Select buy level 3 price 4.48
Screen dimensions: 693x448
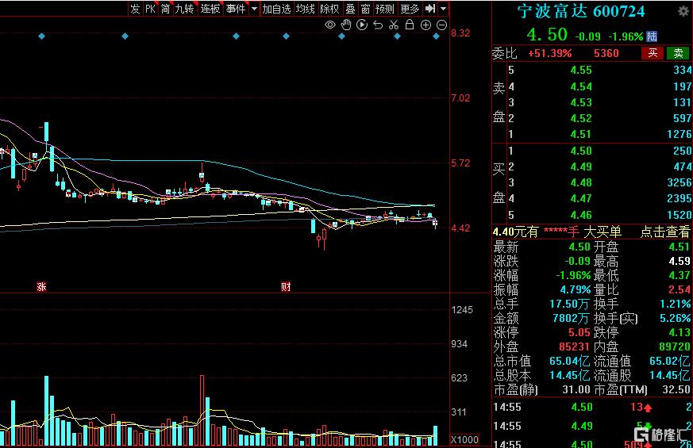pos(581,182)
